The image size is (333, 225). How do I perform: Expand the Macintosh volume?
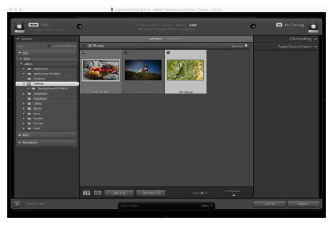(20, 142)
